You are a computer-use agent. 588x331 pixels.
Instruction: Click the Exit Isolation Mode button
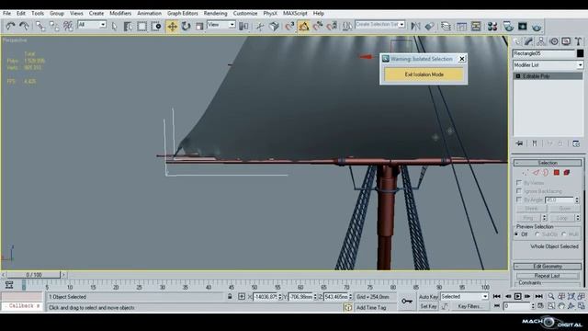point(424,74)
